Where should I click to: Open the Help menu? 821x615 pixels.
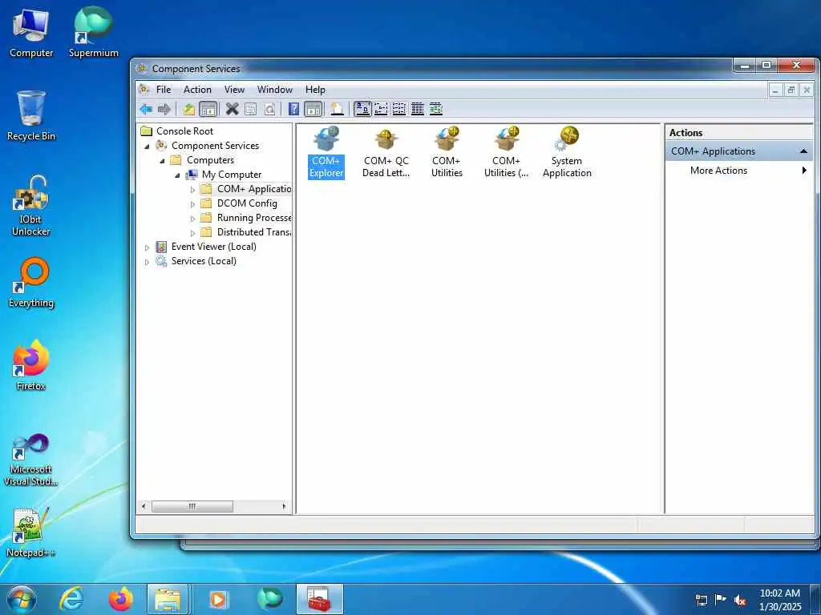tap(315, 90)
